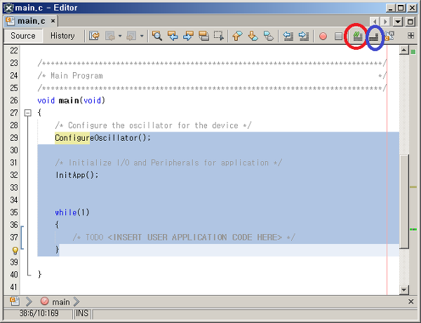Click the Find Selection magnifier icon
Screen dimensions: 421x323
point(157,36)
